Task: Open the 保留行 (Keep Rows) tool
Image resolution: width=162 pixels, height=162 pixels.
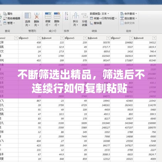Action: click(48, 20)
